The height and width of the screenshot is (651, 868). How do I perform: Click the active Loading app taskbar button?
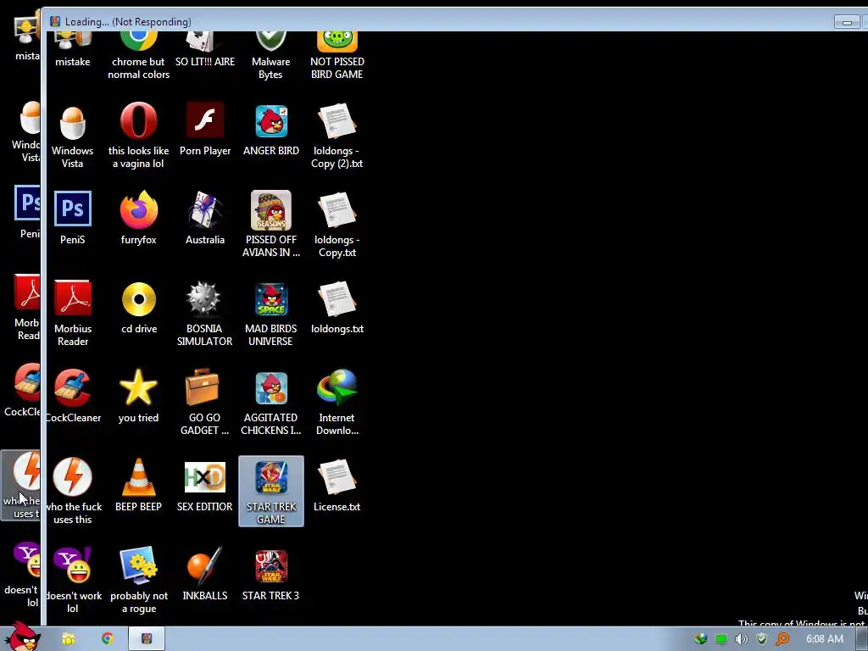(x=147, y=639)
